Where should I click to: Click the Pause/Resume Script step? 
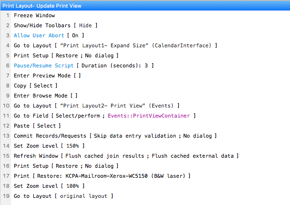[x=83, y=65]
